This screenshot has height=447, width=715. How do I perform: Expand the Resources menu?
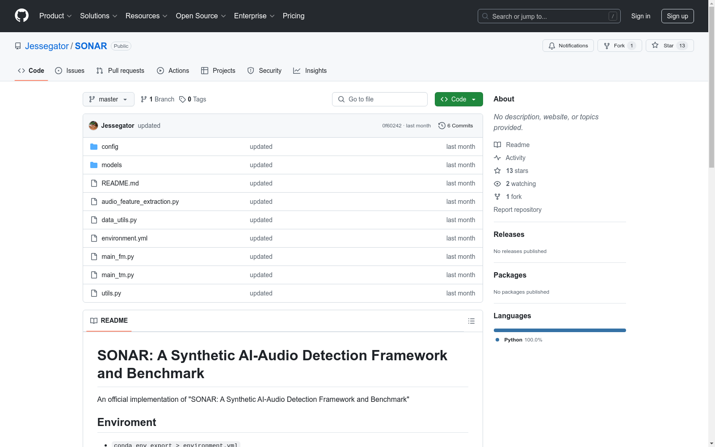click(x=147, y=16)
